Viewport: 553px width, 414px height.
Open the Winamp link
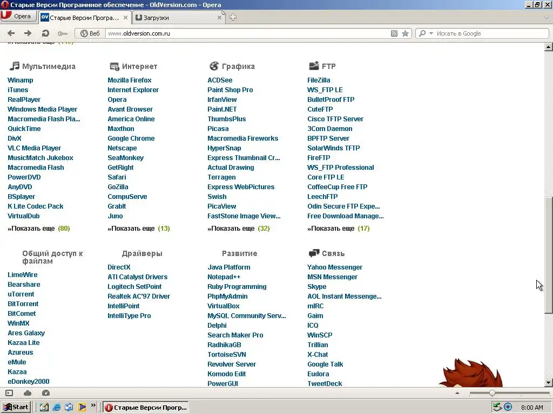pos(21,80)
